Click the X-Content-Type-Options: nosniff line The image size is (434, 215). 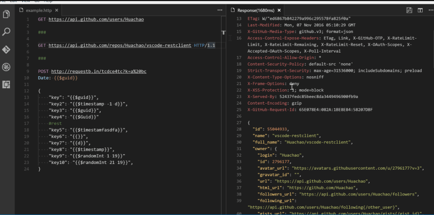click(x=285, y=77)
